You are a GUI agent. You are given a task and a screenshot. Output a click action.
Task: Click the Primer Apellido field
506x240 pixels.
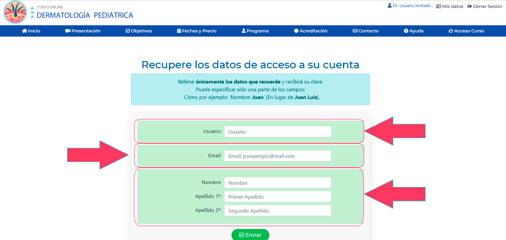278,197
